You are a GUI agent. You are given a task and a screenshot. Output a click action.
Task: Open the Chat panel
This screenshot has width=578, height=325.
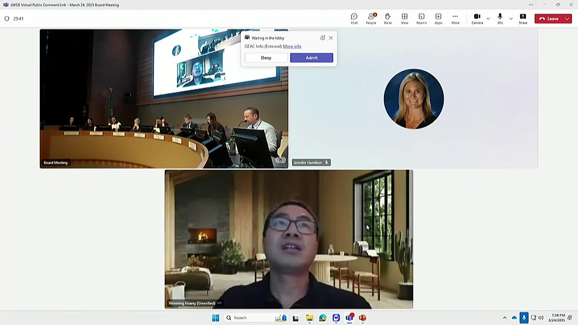pyautogui.click(x=354, y=19)
